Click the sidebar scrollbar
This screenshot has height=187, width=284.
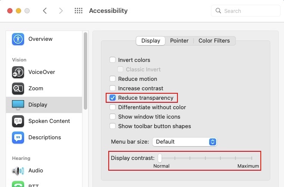(86, 69)
